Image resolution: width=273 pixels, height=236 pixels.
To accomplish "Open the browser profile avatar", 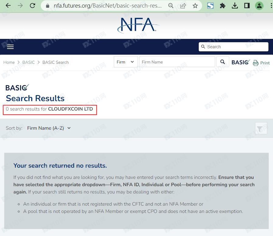I will (259, 6).
